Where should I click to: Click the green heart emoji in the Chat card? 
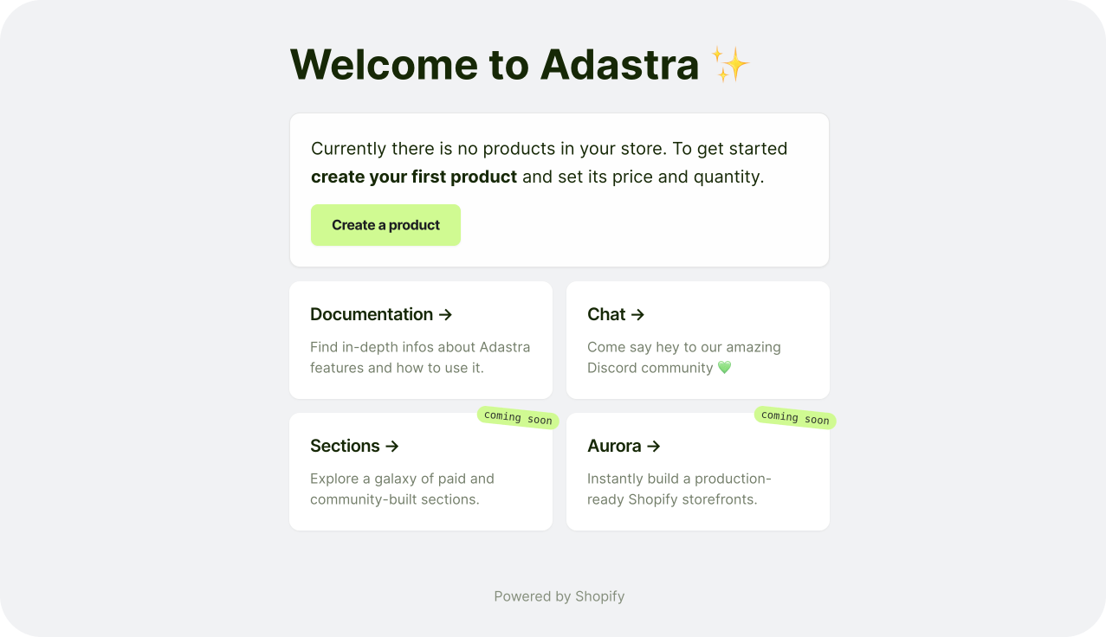[x=726, y=367]
